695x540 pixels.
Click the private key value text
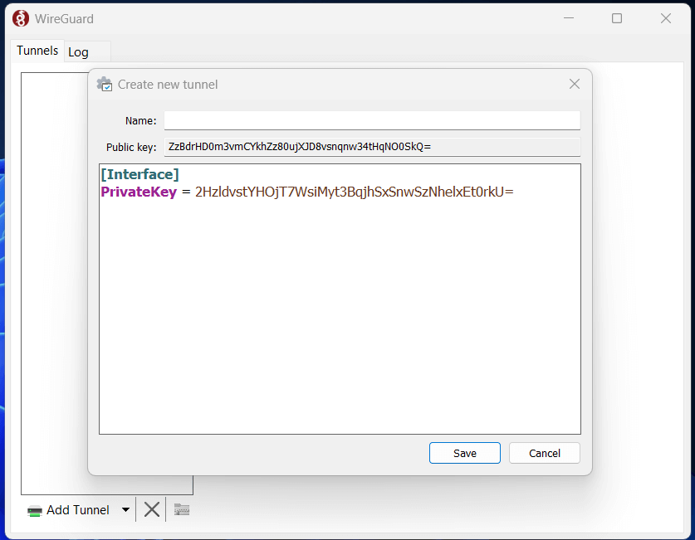point(354,192)
